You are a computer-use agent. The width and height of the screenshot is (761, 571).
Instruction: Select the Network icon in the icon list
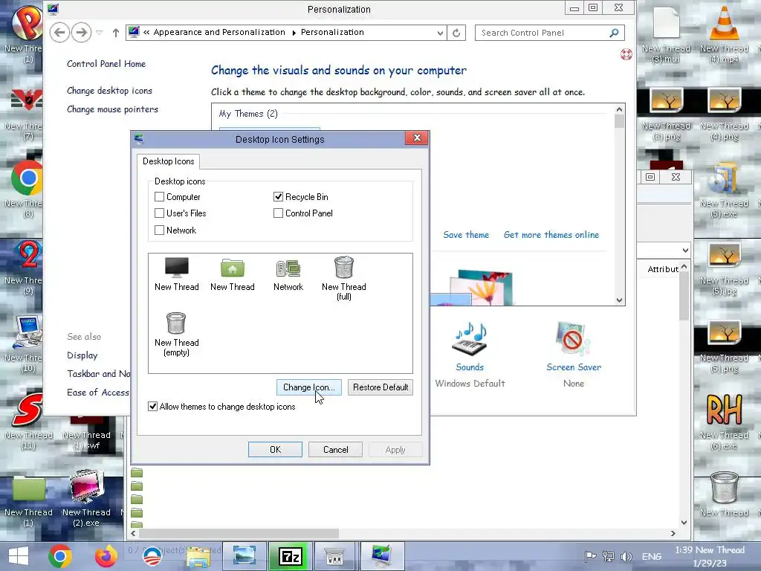288,274
